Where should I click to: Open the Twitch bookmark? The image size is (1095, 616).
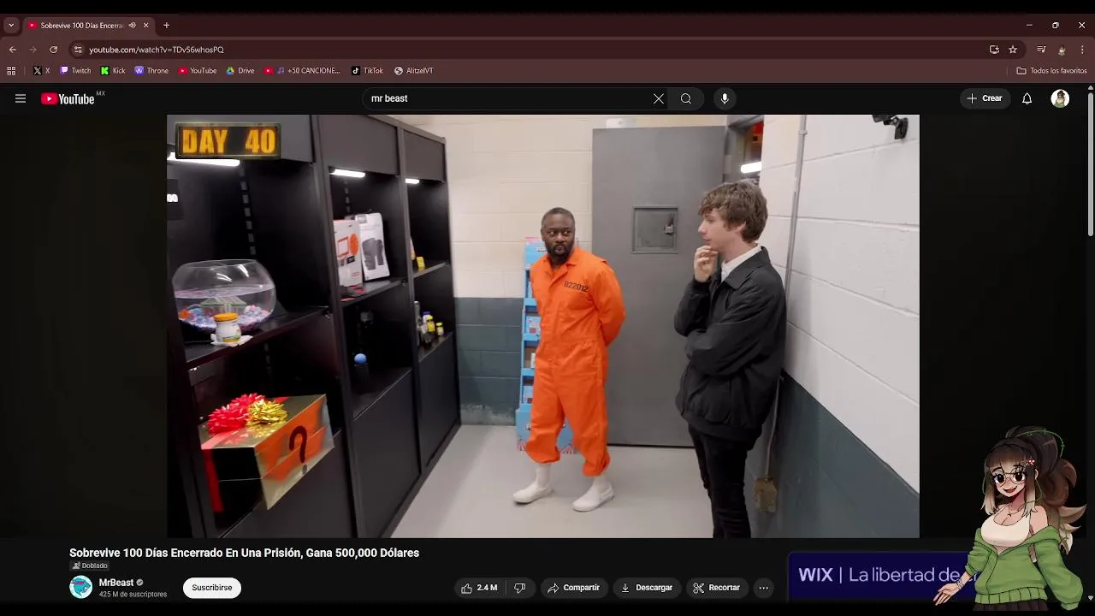[75, 71]
